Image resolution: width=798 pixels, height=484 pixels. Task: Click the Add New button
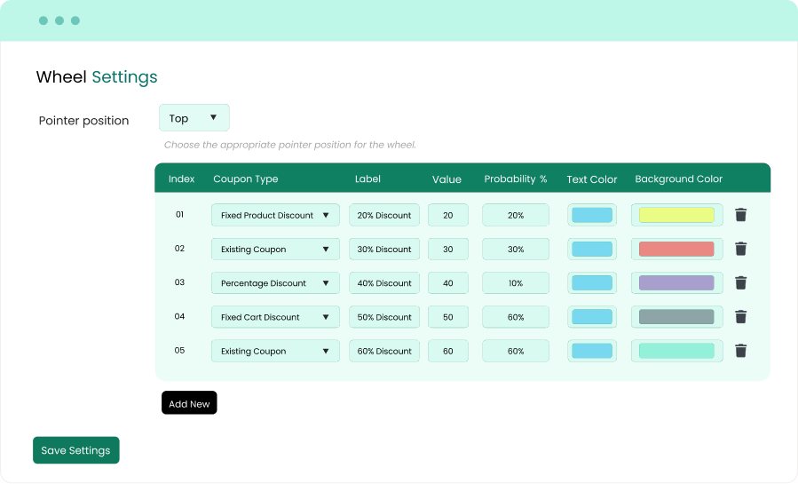[189, 403]
